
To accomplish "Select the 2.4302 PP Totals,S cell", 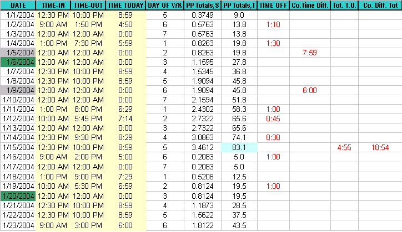I will (x=203, y=109).
